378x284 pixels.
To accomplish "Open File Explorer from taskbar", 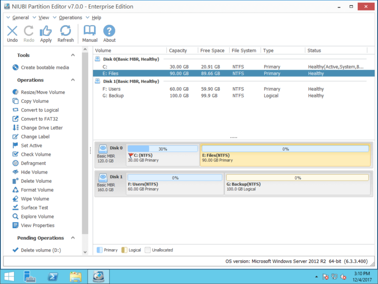I will (76, 276).
